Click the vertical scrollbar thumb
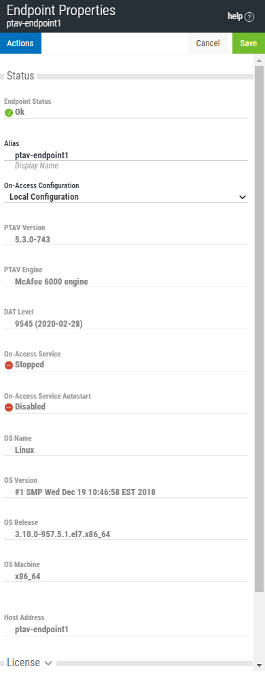Viewport: 265px width, 673px height. pos(259,329)
